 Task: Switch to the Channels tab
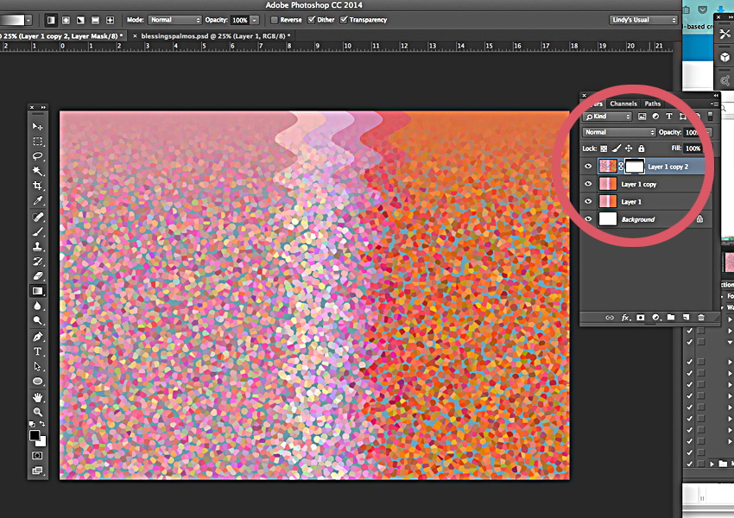tap(623, 103)
